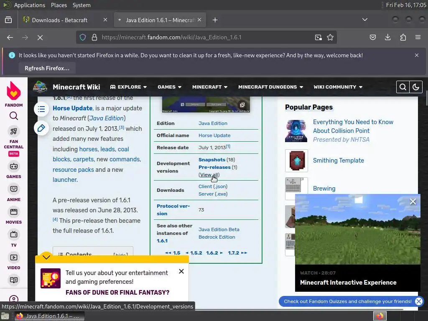Screen dimensions: 428x321
Task: Open the Applications menu
Action: [30, 5]
